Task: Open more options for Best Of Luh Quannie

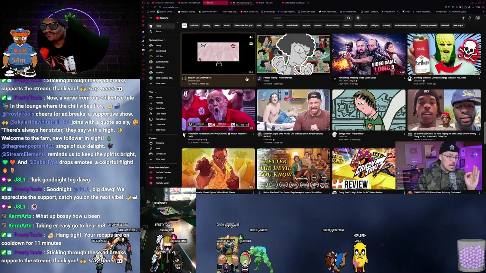Action: [254, 78]
